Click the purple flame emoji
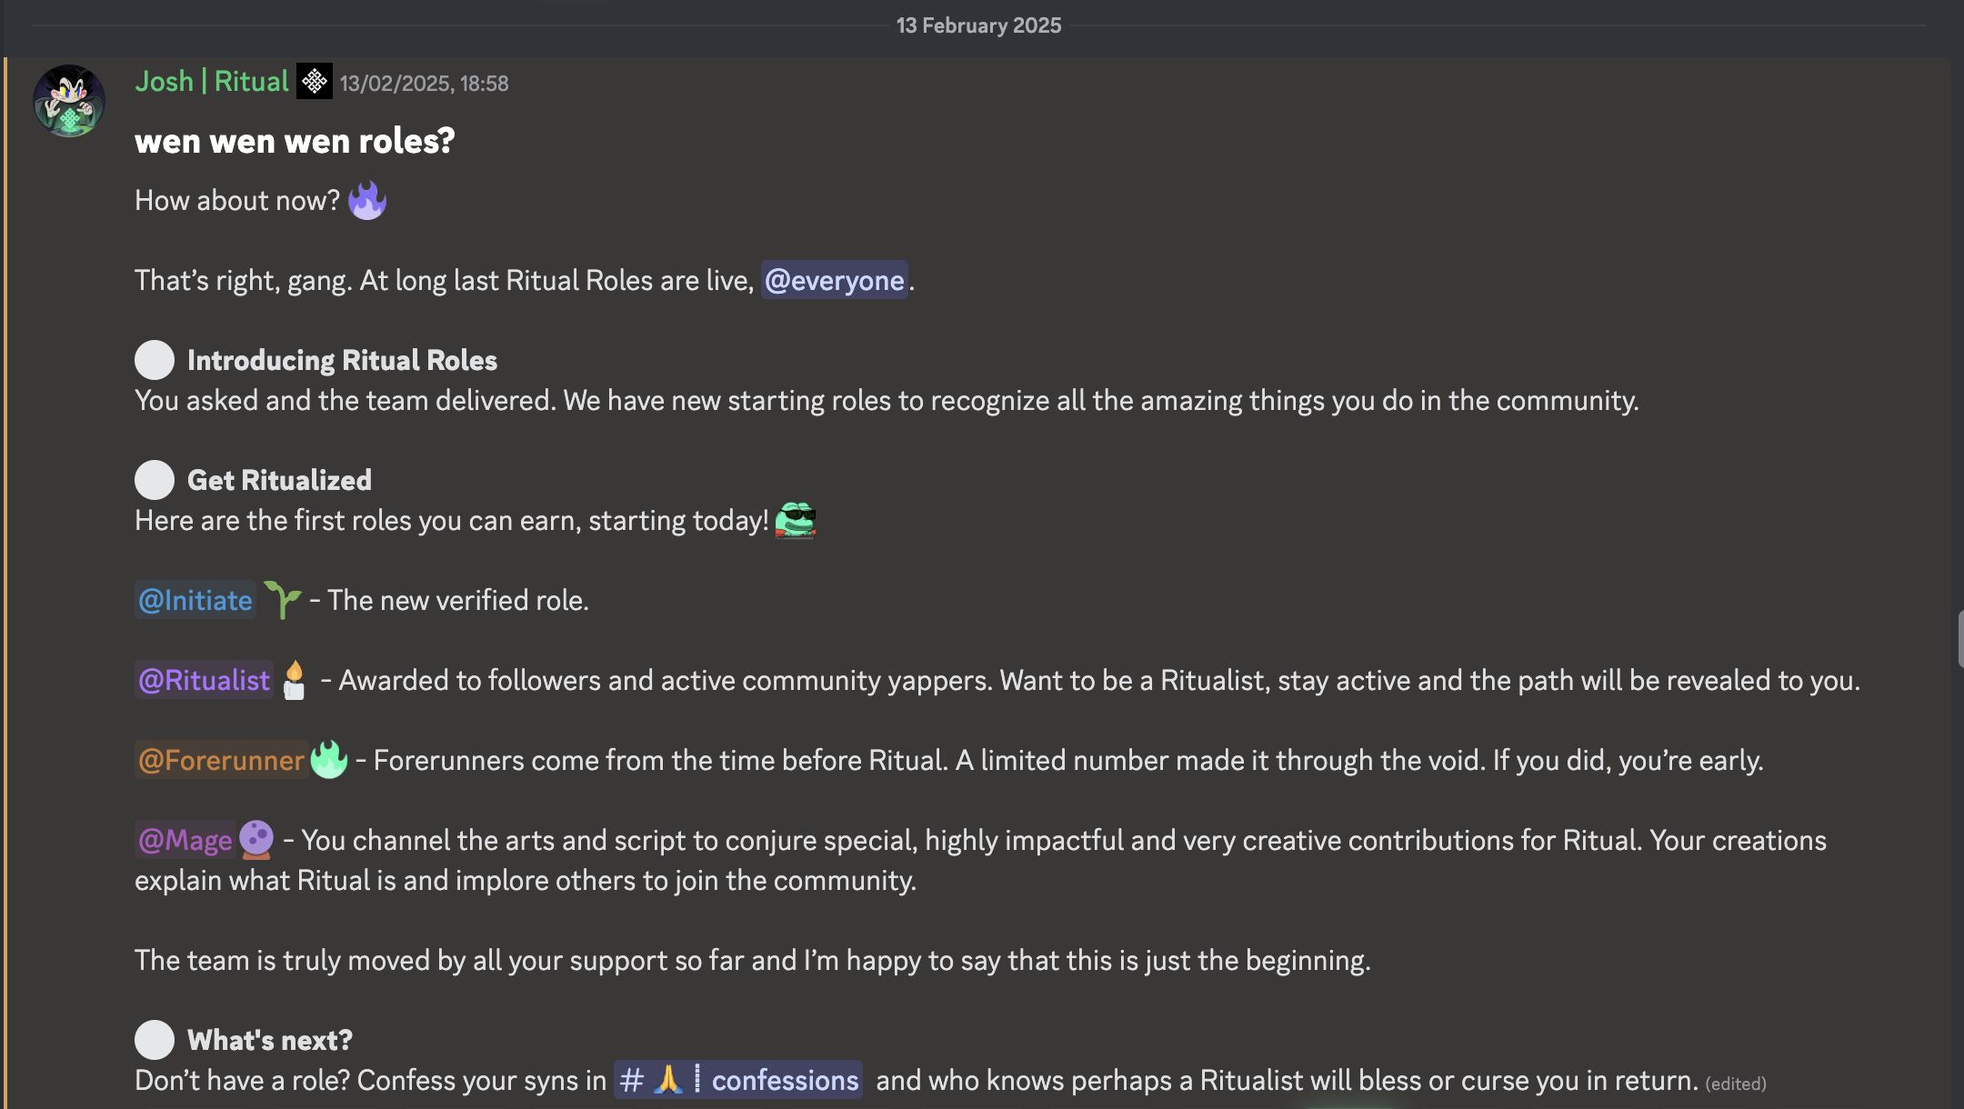This screenshot has height=1109, width=1964. 367,200
